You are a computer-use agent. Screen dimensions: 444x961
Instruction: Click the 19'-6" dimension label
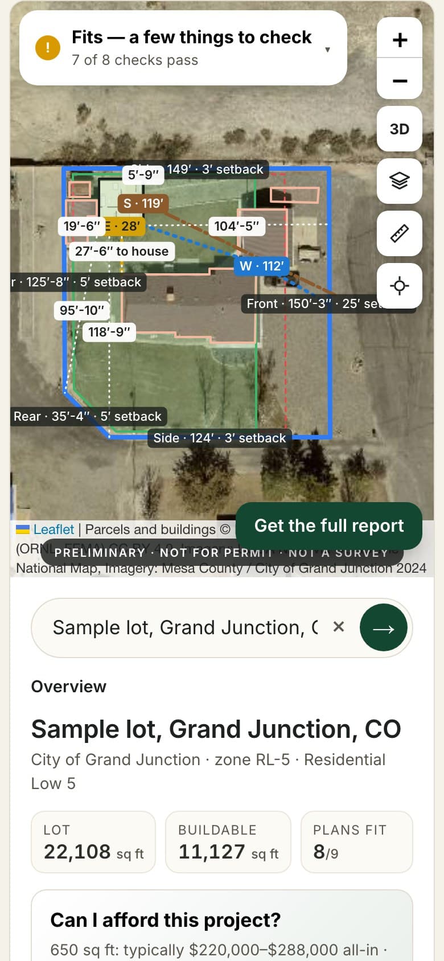[81, 226]
